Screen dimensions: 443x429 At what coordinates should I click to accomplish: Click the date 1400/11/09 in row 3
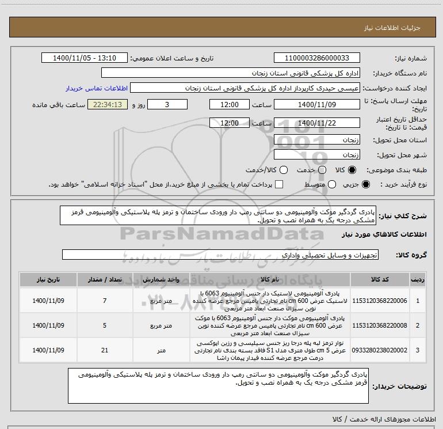coord(48,350)
